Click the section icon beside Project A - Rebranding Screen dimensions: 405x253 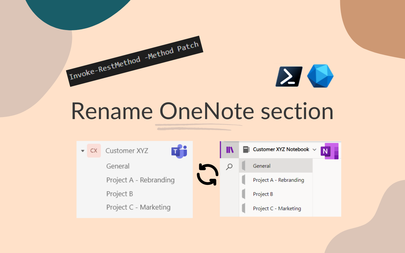point(243,180)
